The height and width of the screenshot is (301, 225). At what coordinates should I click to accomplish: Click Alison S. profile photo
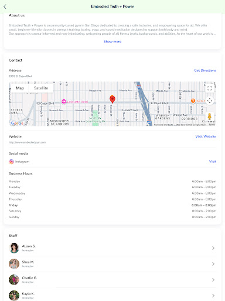click(14, 248)
